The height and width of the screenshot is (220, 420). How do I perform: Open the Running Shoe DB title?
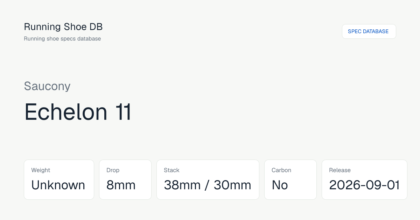[63, 27]
